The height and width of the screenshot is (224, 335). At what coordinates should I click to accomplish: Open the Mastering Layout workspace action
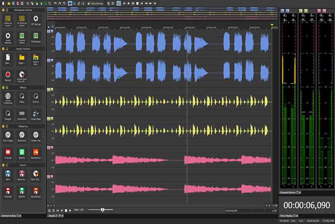(8, 19)
